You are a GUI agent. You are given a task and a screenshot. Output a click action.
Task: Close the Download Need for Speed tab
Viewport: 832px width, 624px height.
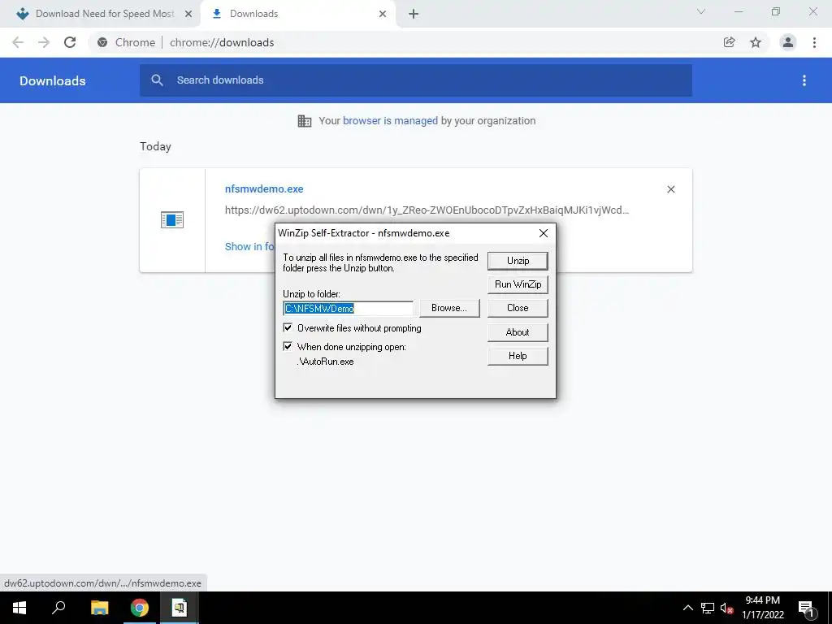pyautogui.click(x=188, y=14)
